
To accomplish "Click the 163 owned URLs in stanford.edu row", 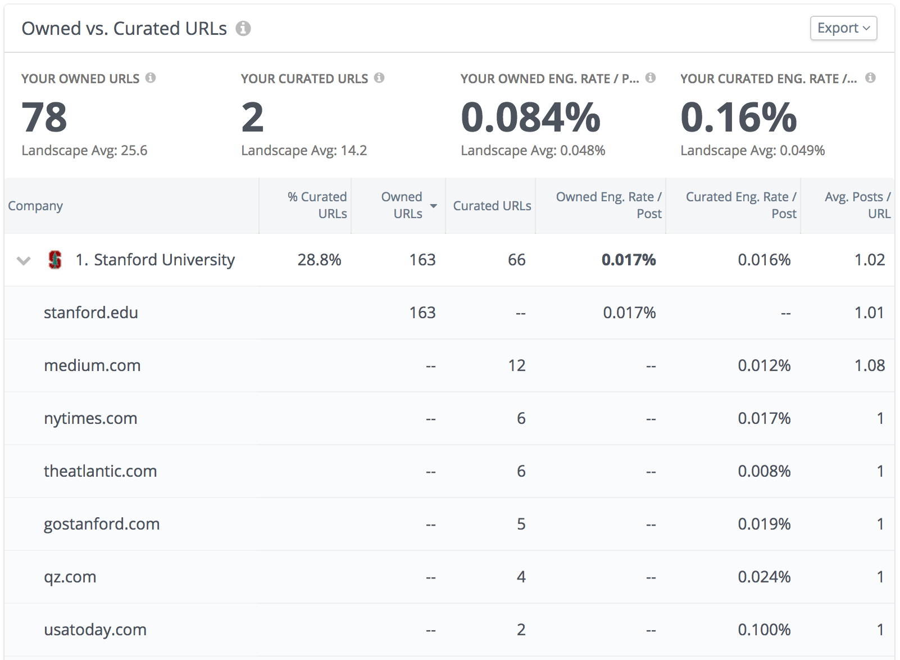I will (422, 313).
